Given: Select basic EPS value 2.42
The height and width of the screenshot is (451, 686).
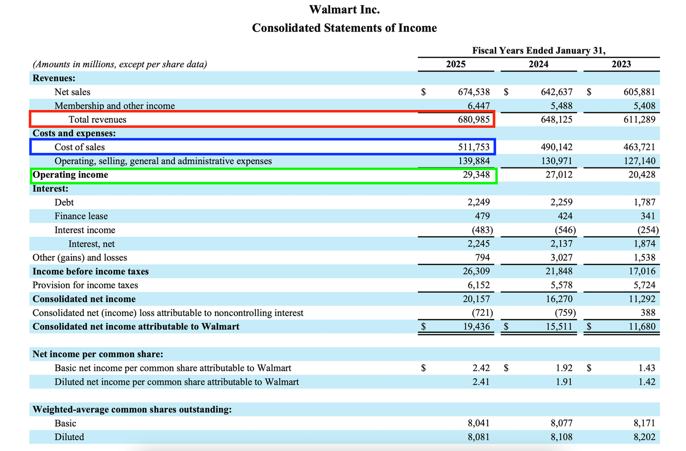Looking at the screenshot, I should pos(481,368).
